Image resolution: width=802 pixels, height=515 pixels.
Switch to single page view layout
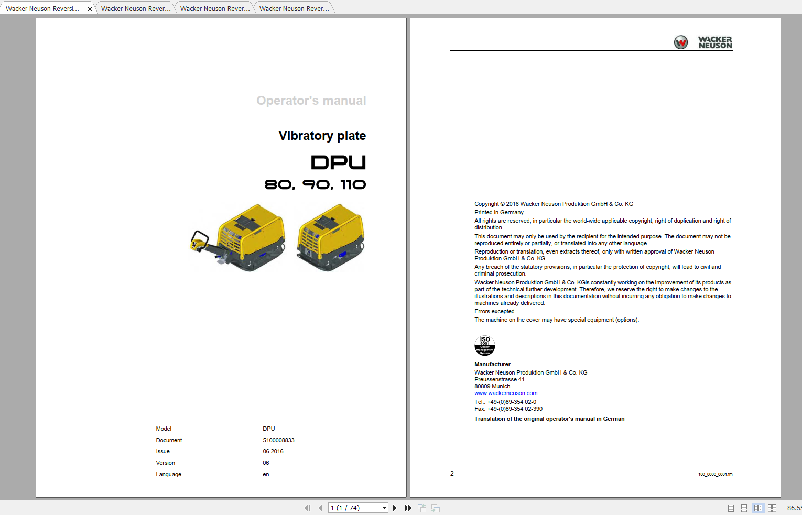point(731,508)
